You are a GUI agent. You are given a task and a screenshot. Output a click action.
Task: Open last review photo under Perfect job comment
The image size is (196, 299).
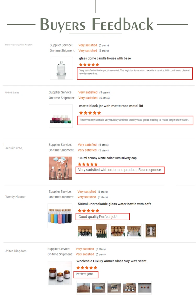tap(145, 287)
